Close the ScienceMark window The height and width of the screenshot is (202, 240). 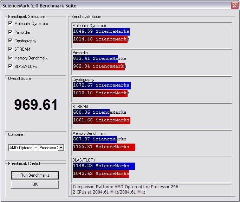click(235, 5)
